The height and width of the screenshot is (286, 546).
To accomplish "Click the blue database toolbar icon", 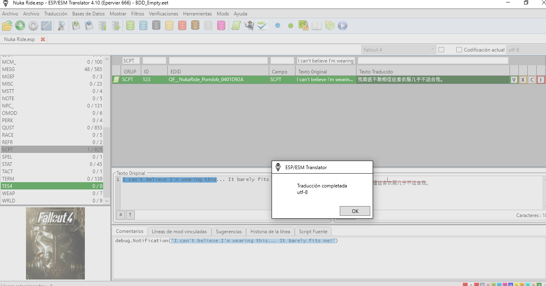I will (143, 26).
